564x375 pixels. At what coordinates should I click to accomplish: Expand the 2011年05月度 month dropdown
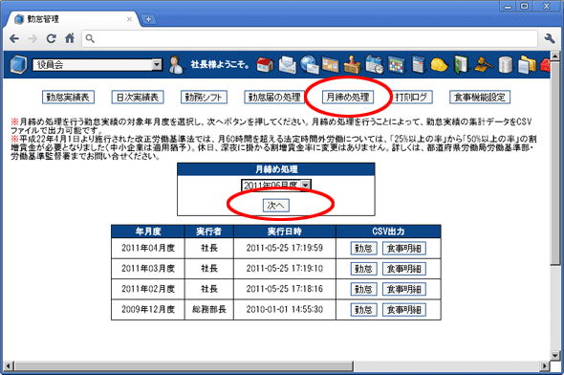[x=305, y=186]
